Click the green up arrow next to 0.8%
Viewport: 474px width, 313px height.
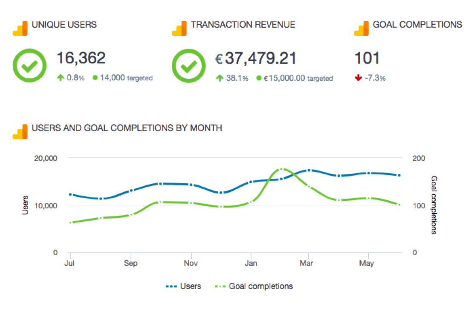61,78
